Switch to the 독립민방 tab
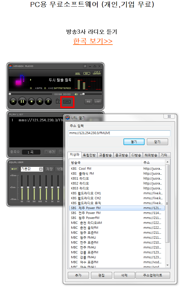184x287 pixels. (89, 155)
